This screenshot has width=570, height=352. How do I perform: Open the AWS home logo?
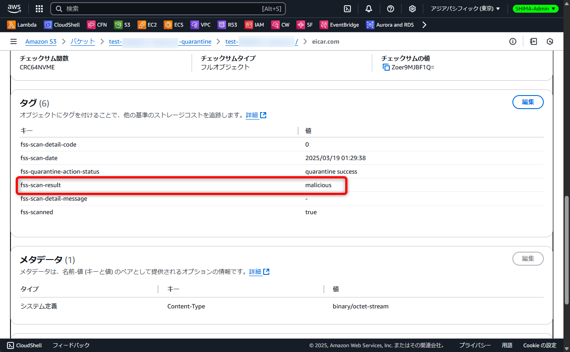click(x=14, y=8)
